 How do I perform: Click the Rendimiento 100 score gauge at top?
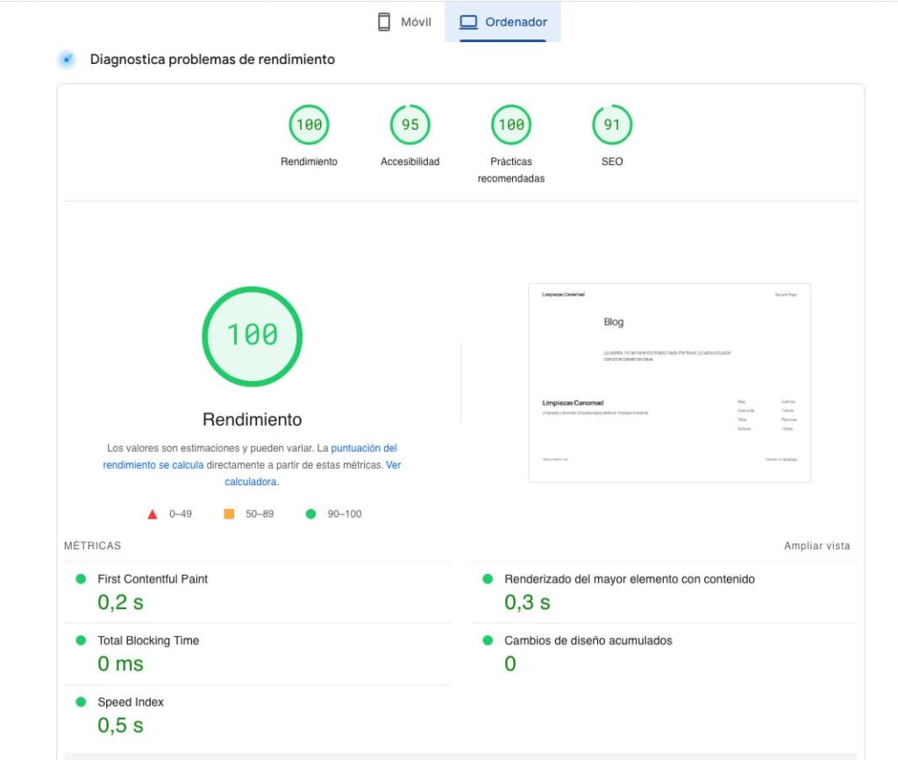[309, 125]
